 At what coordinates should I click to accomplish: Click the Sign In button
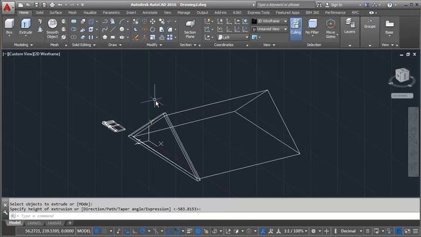(334, 5)
